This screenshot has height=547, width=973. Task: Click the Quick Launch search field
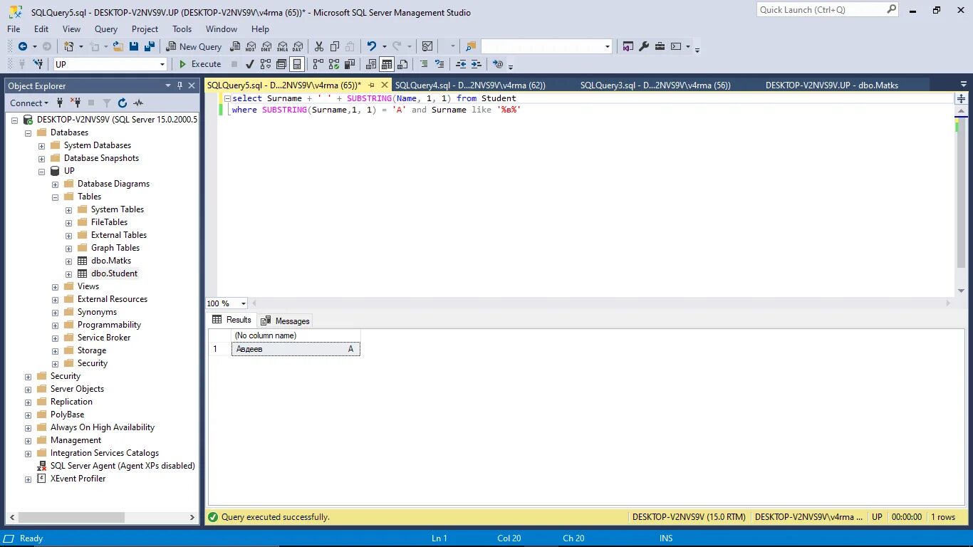coord(821,10)
